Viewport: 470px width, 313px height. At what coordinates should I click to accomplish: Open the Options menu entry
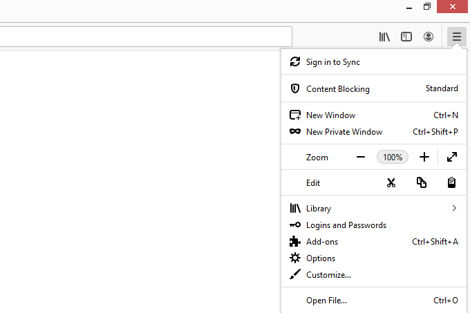374,258
